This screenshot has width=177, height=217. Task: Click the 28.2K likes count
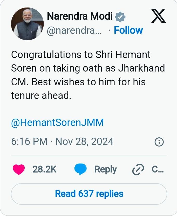[44, 169]
